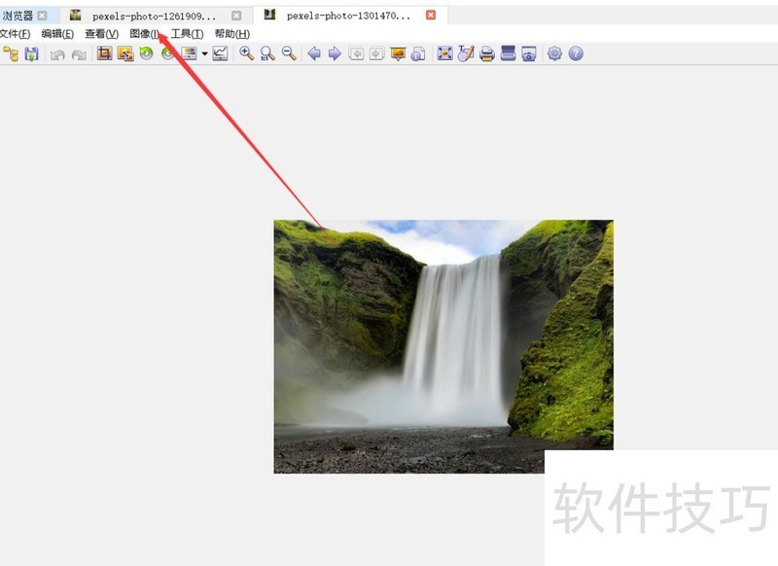The image size is (778, 566).
Task: Close the pexels-photo-1301470 tab
Action: coord(431,16)
